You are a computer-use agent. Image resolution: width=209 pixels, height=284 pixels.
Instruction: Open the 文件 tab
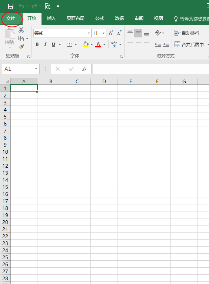(11, 19)
